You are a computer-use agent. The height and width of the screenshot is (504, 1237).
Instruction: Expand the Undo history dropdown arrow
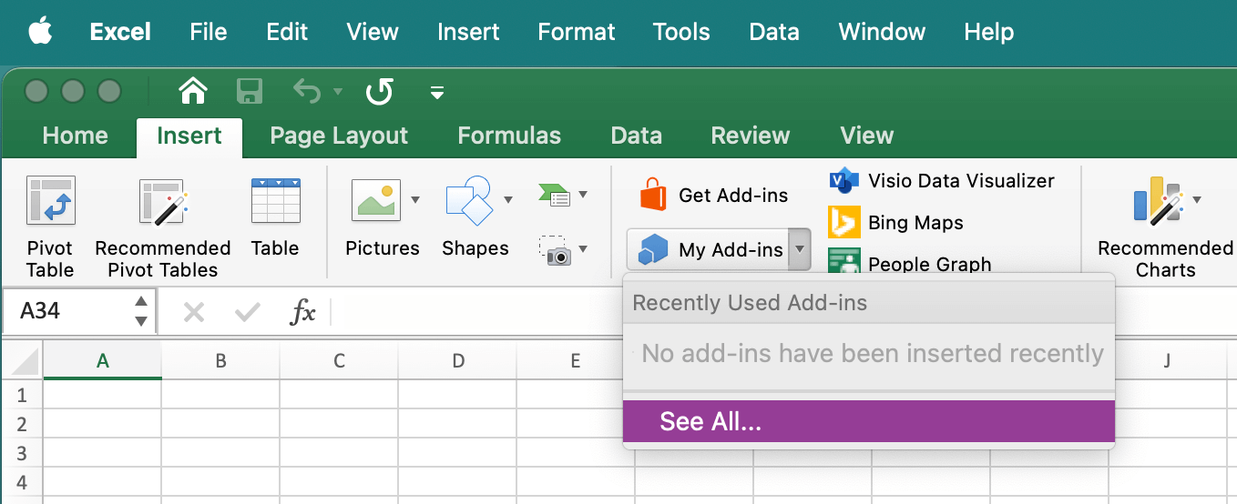[338, 91]
